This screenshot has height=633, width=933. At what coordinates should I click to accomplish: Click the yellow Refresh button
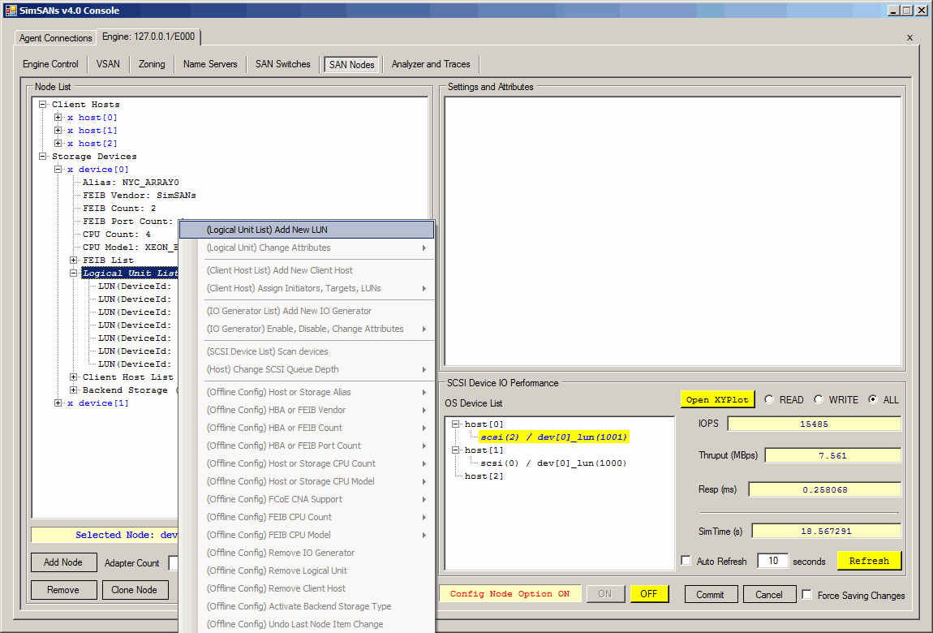(869, 561)
